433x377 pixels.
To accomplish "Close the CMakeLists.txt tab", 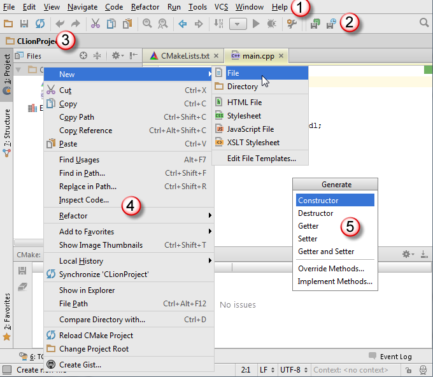I will click(x=216, y=56).
